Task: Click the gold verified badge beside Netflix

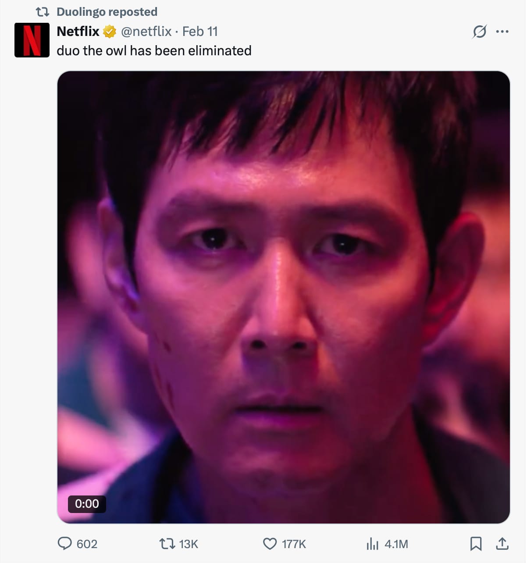Action: [x=110, y=32]
